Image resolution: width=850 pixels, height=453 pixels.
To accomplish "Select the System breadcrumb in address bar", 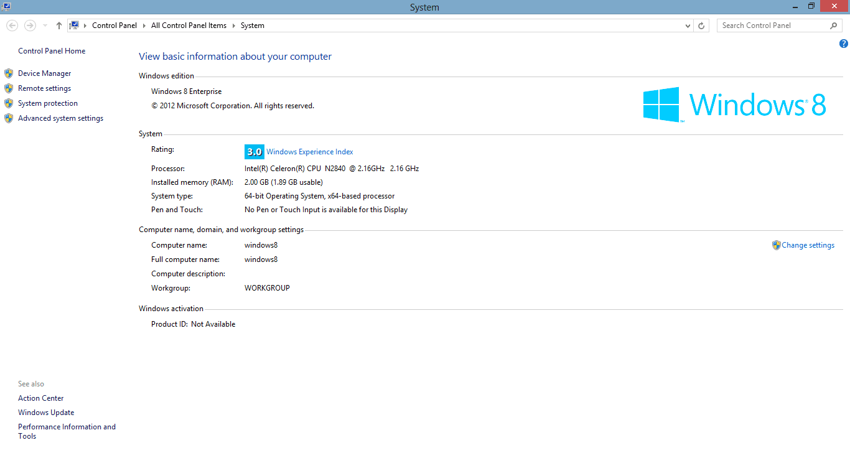I will (253, 26).
